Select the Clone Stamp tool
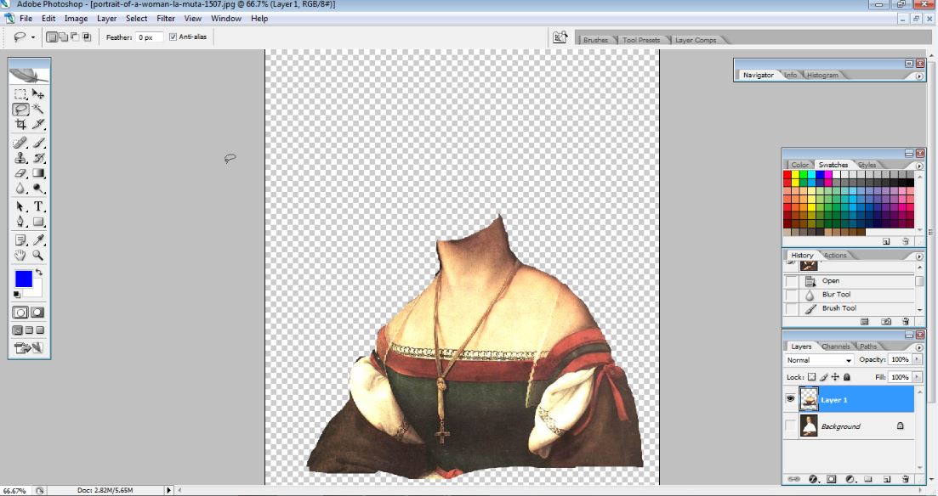The image size is (938, 496). point(20,158)
